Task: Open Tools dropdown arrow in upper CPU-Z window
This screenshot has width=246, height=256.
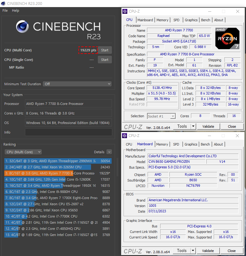Action: pos(193,126)
